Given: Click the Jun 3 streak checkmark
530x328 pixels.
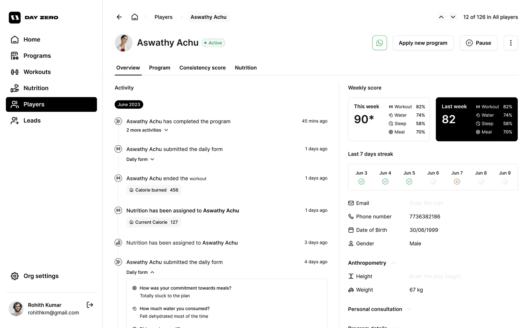Looking at the screenshot, I should tap(361, 182).
